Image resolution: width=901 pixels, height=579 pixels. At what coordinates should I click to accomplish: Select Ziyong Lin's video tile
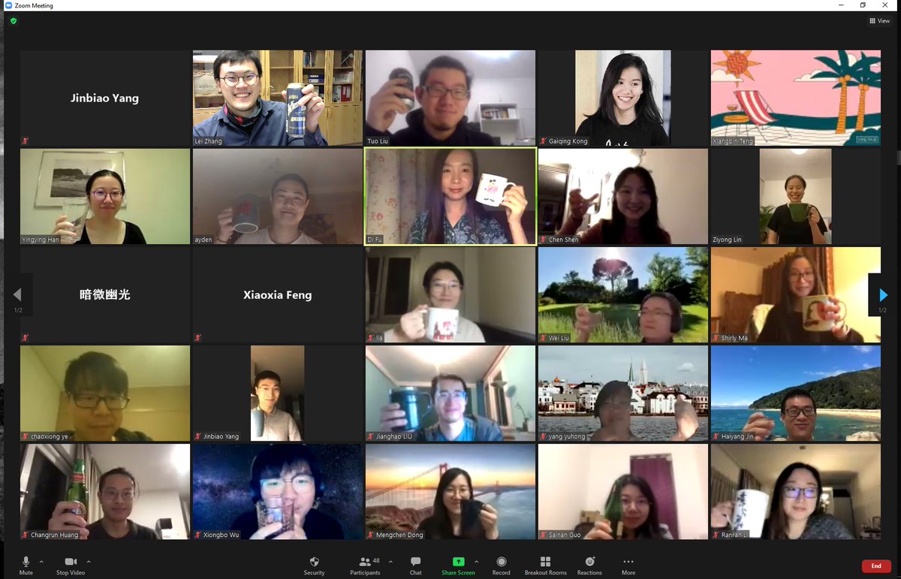point(796,196)
